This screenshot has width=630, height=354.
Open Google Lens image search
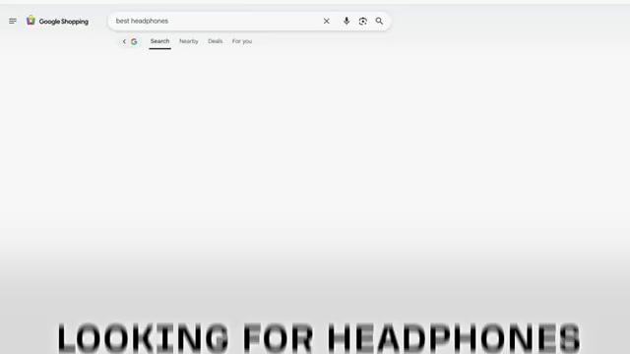coord(363,21)
